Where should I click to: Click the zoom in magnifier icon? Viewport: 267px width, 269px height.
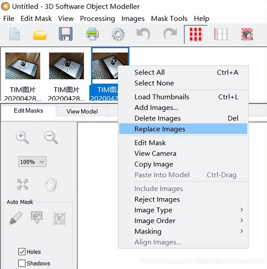(x=22, y=137)
